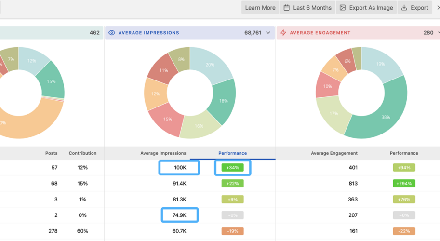
Task: Click the image icon on Export As Image
Action: [x=343, y=8]
